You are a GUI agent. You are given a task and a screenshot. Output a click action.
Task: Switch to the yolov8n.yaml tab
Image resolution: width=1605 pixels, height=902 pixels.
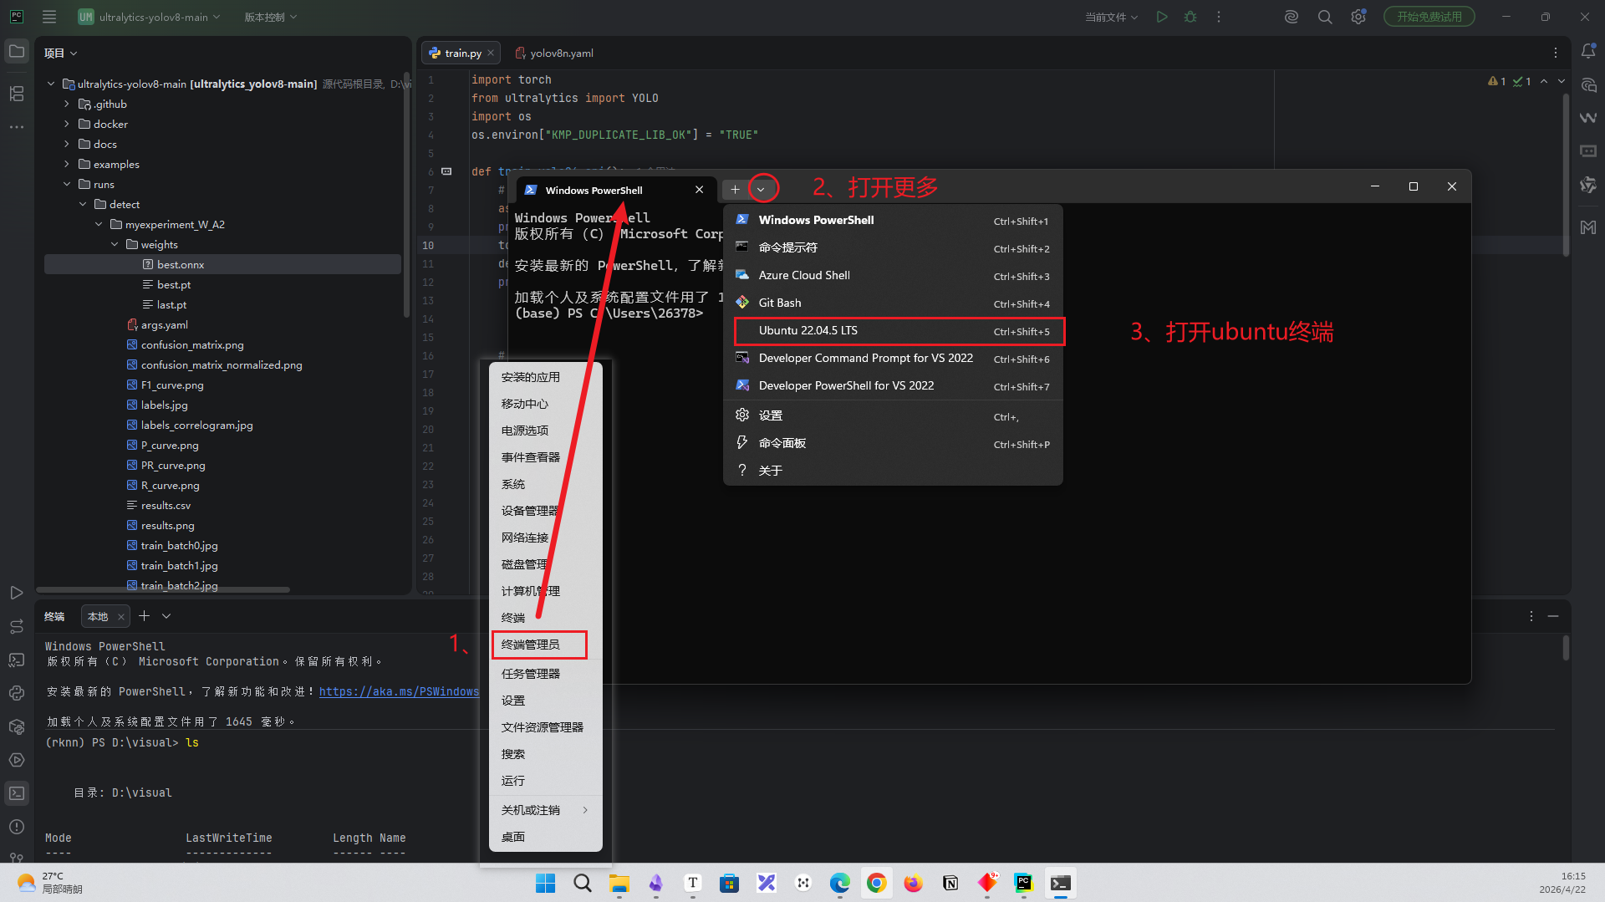[561, 53]
